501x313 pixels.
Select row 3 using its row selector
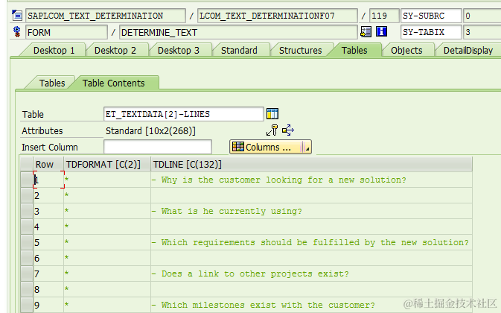pyautogui.click(x=27, y=211)
